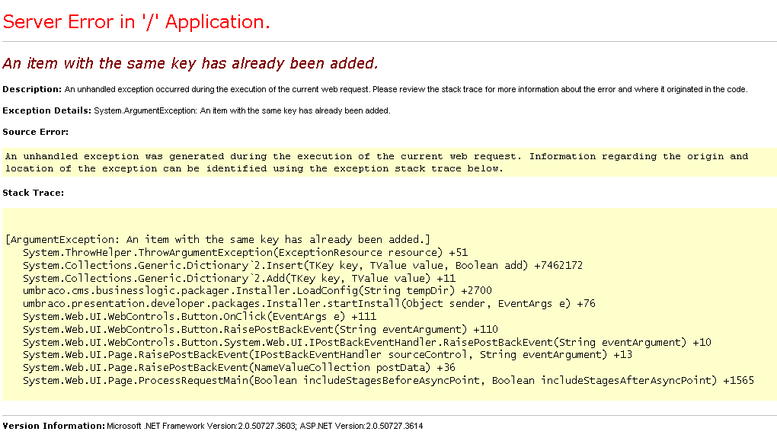Image resolution: width=777 pixels, height=441 pixels.
Task: Click the Installer.LoadConfig stack trace line
Action: click(x=257, y=291)
